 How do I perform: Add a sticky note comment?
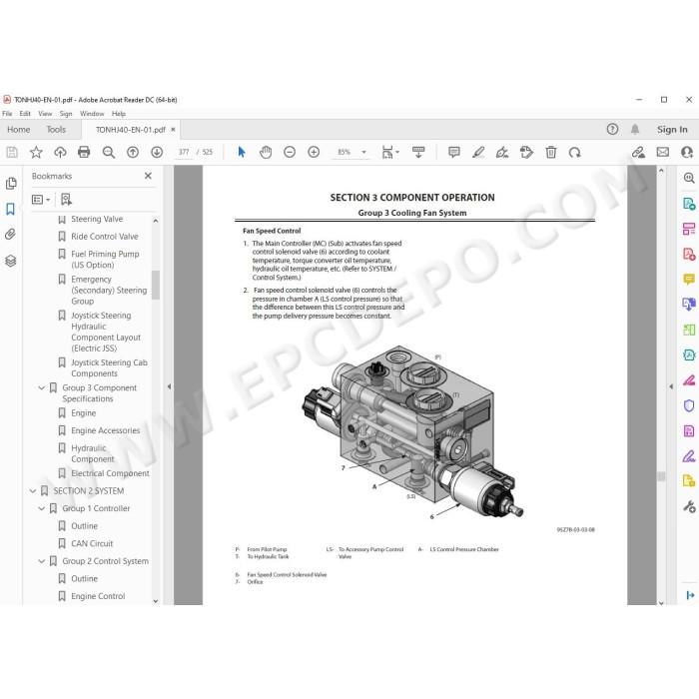click(453, 153)
